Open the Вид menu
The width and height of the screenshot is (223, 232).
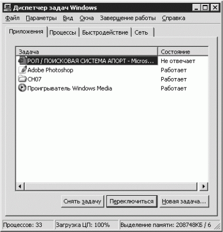click(x=68, y=18)
